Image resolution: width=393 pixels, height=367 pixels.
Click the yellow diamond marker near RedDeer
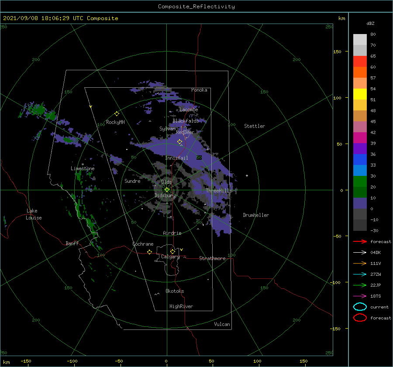pyautogui.click(x=179, y=141)
